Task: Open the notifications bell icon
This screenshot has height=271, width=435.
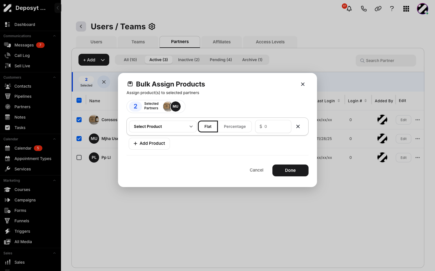Action: tap(349, 9)
